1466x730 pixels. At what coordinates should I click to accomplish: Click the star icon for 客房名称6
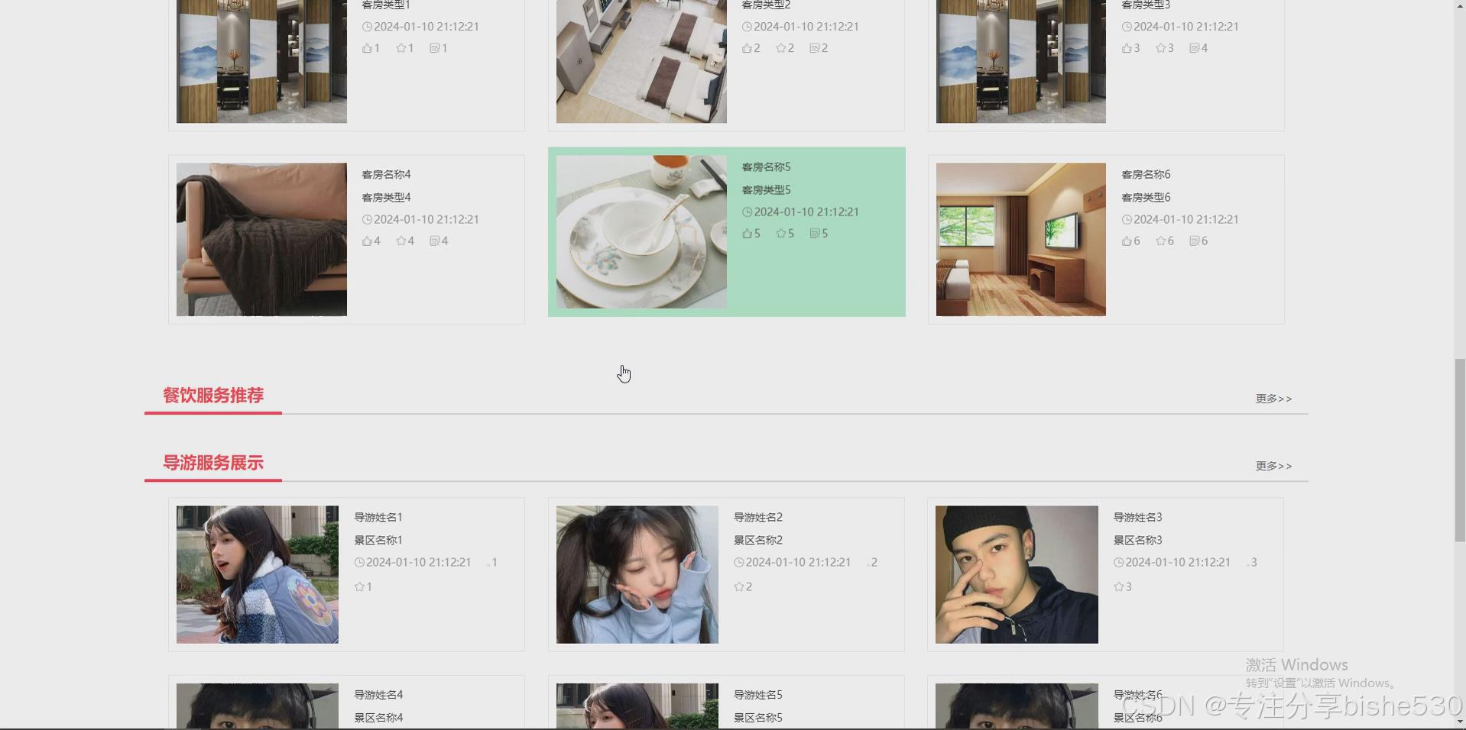coord(1161,241)
